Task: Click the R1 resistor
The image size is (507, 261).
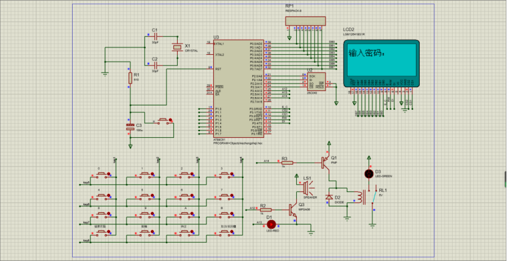Action: point(129,78)
